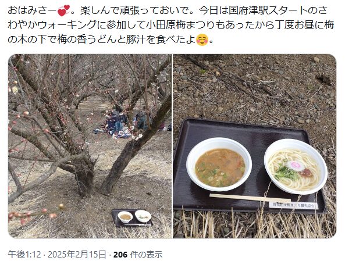
Task: Open the 206 件の表示 view count
Action: coord(138,255)
